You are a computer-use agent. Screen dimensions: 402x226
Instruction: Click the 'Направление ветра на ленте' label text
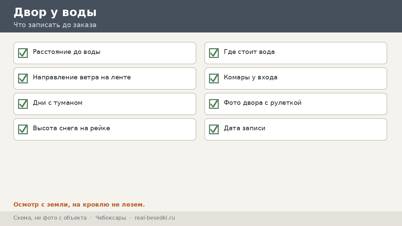coord(82,77)
